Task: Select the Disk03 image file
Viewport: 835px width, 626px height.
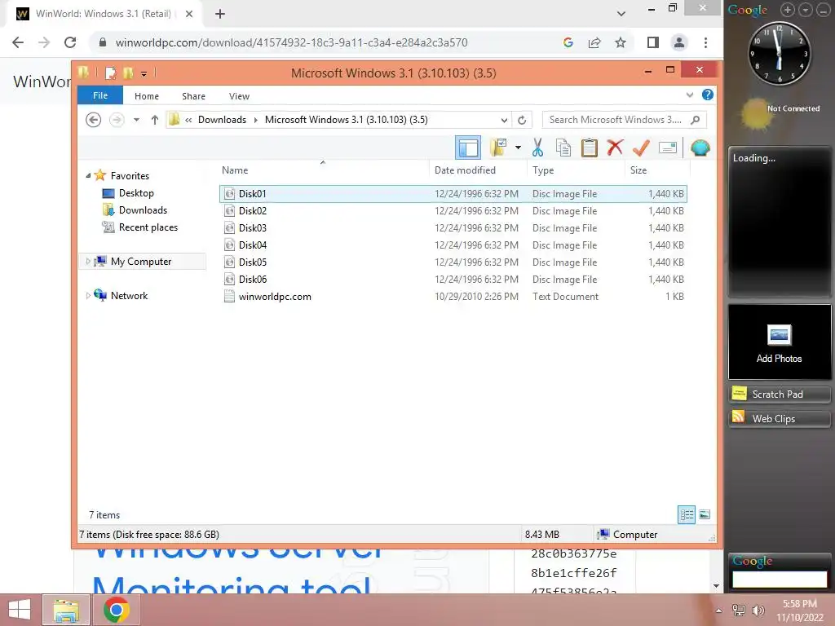Action: [453, 228]
